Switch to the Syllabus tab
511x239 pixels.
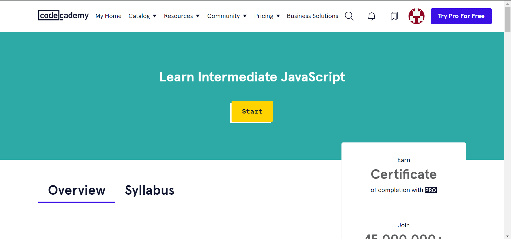pos(150,190)
